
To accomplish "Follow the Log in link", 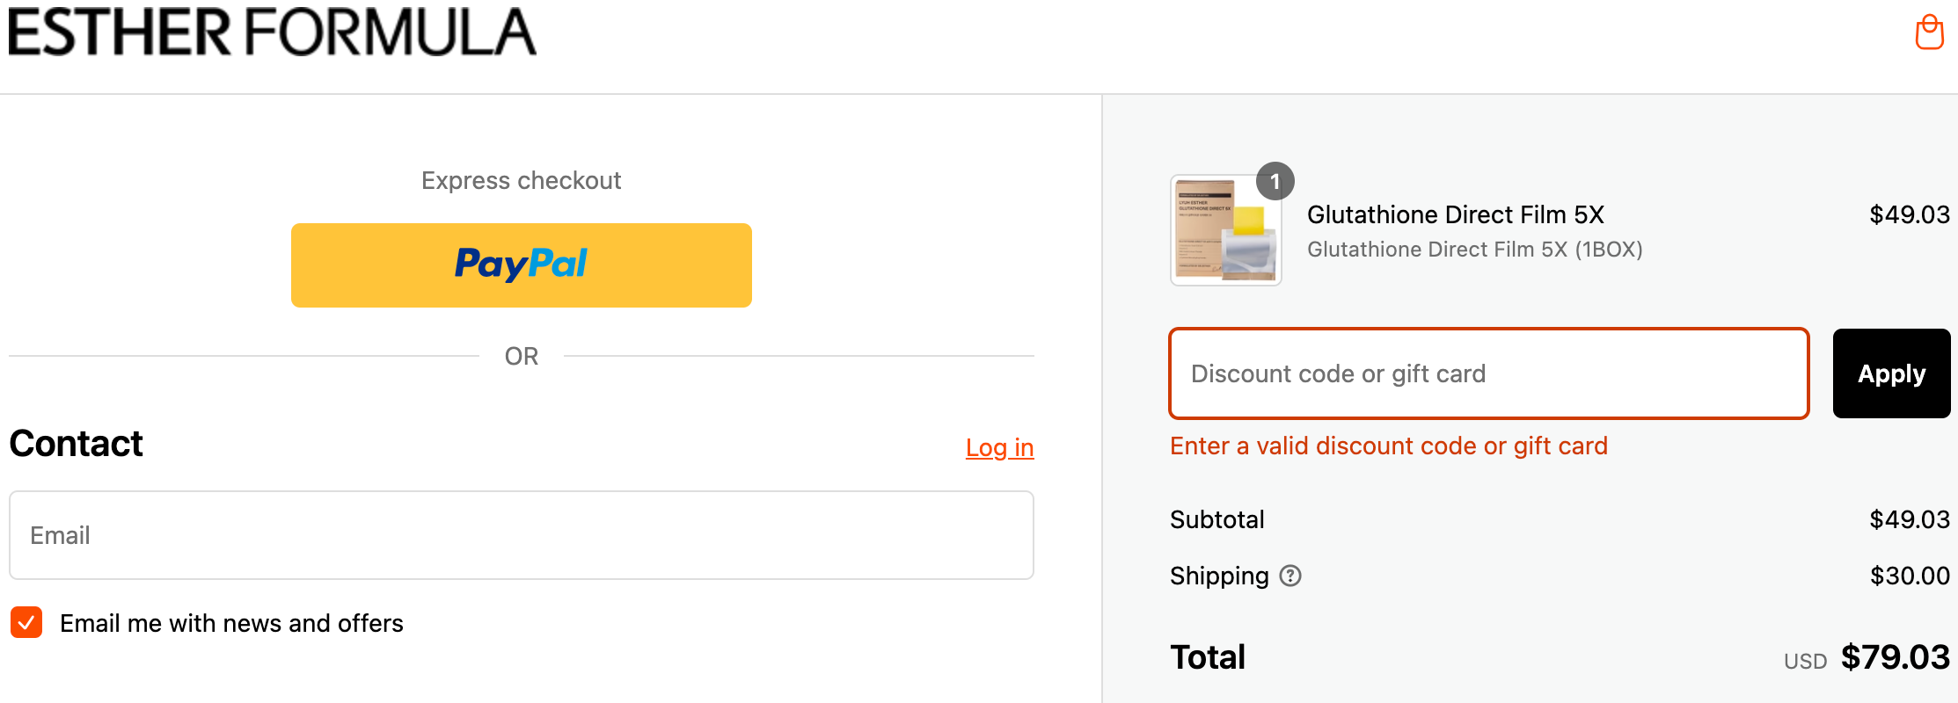I will (999, 447).
